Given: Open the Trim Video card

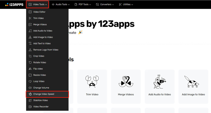Looking at the screenshot, I should coord(92,87).
